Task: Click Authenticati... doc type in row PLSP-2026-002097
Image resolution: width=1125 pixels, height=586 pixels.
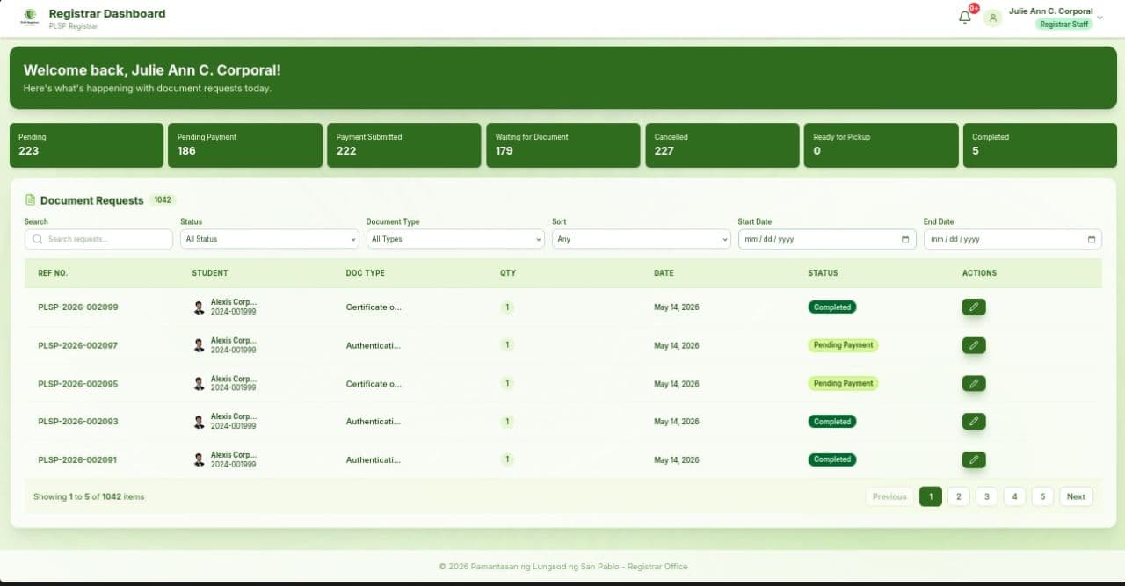Action: pyautogui.click(x=374, y=345)
